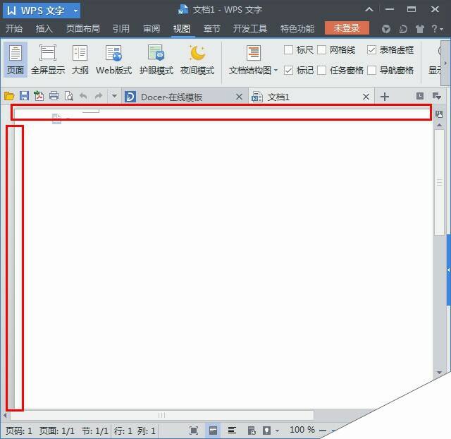The image size is (451, 439).
Task: Collapse the ribbon with the up chevron
Action: [x=369, y=9]
